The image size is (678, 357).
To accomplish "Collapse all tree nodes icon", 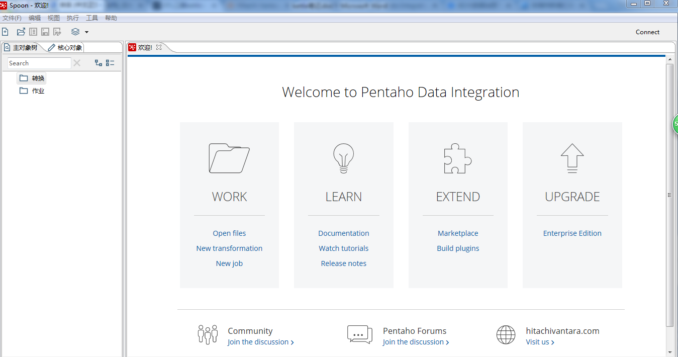I will pyautogui.click(x=110, y=63).
